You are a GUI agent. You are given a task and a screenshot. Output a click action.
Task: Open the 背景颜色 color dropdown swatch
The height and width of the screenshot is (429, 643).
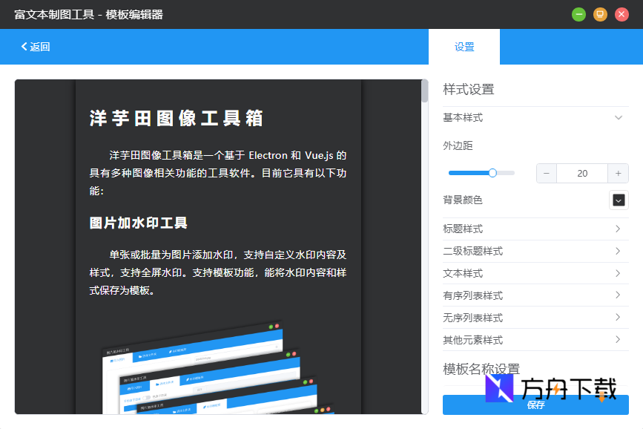(619, 200)
